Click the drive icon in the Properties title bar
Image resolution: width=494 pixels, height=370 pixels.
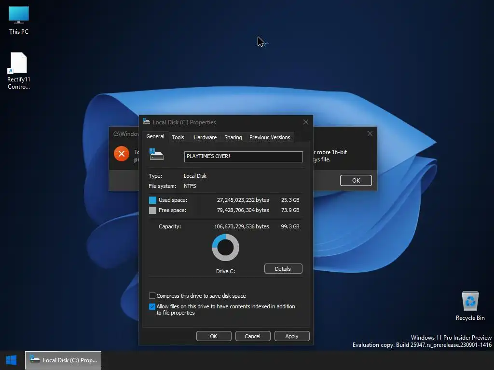pyautogui.click(x=146, y=122)
